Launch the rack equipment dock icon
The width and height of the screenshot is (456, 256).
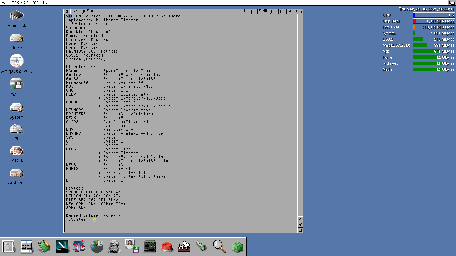[x=150, y=246]
